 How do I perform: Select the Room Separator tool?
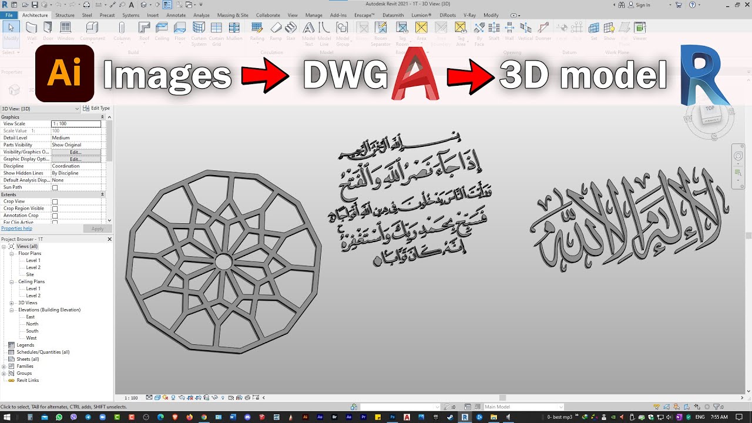point(381,33)
